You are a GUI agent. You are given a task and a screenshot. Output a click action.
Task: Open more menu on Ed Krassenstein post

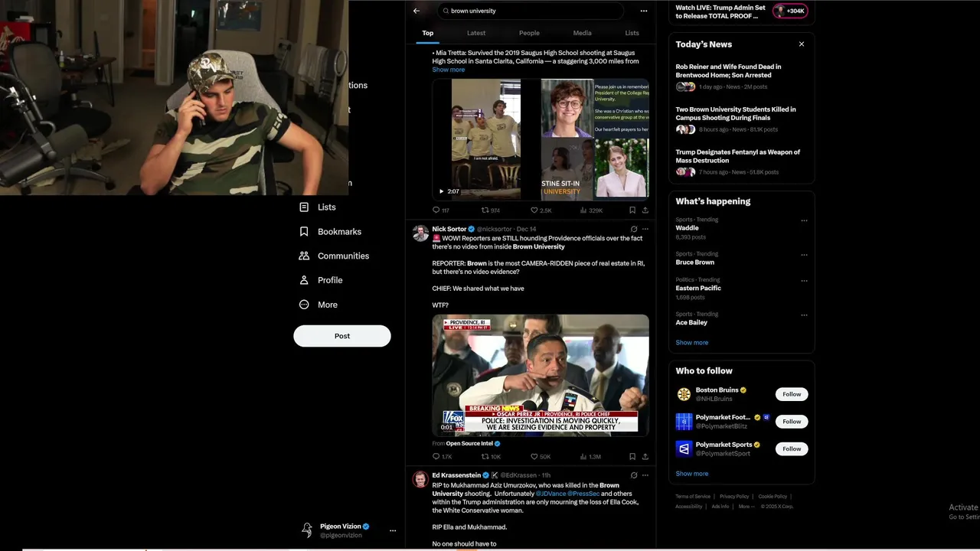coord(645,475)
